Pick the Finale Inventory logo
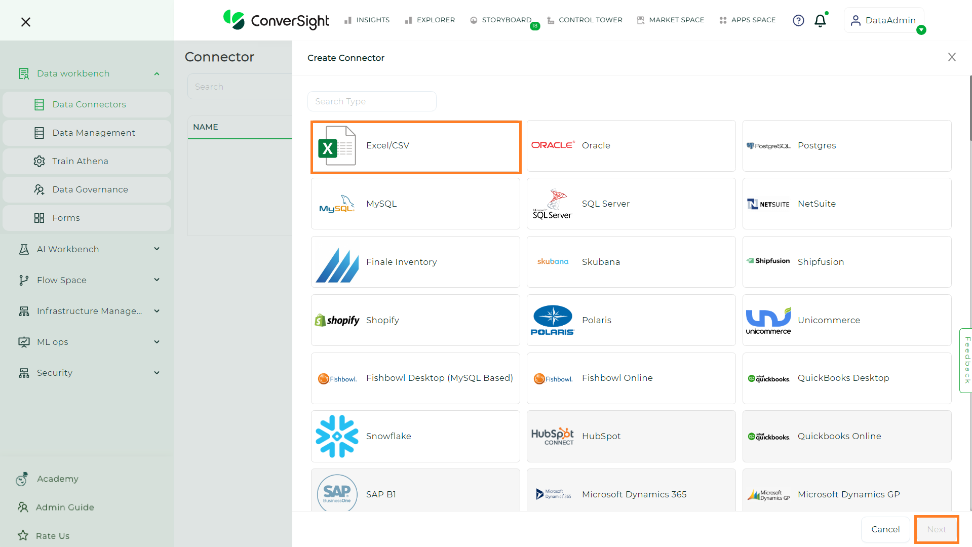This screenshot has width=972, height=547. [337, 265]
